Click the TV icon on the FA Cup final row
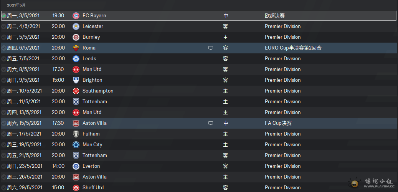The image size is (398, 192). (210, 123)
